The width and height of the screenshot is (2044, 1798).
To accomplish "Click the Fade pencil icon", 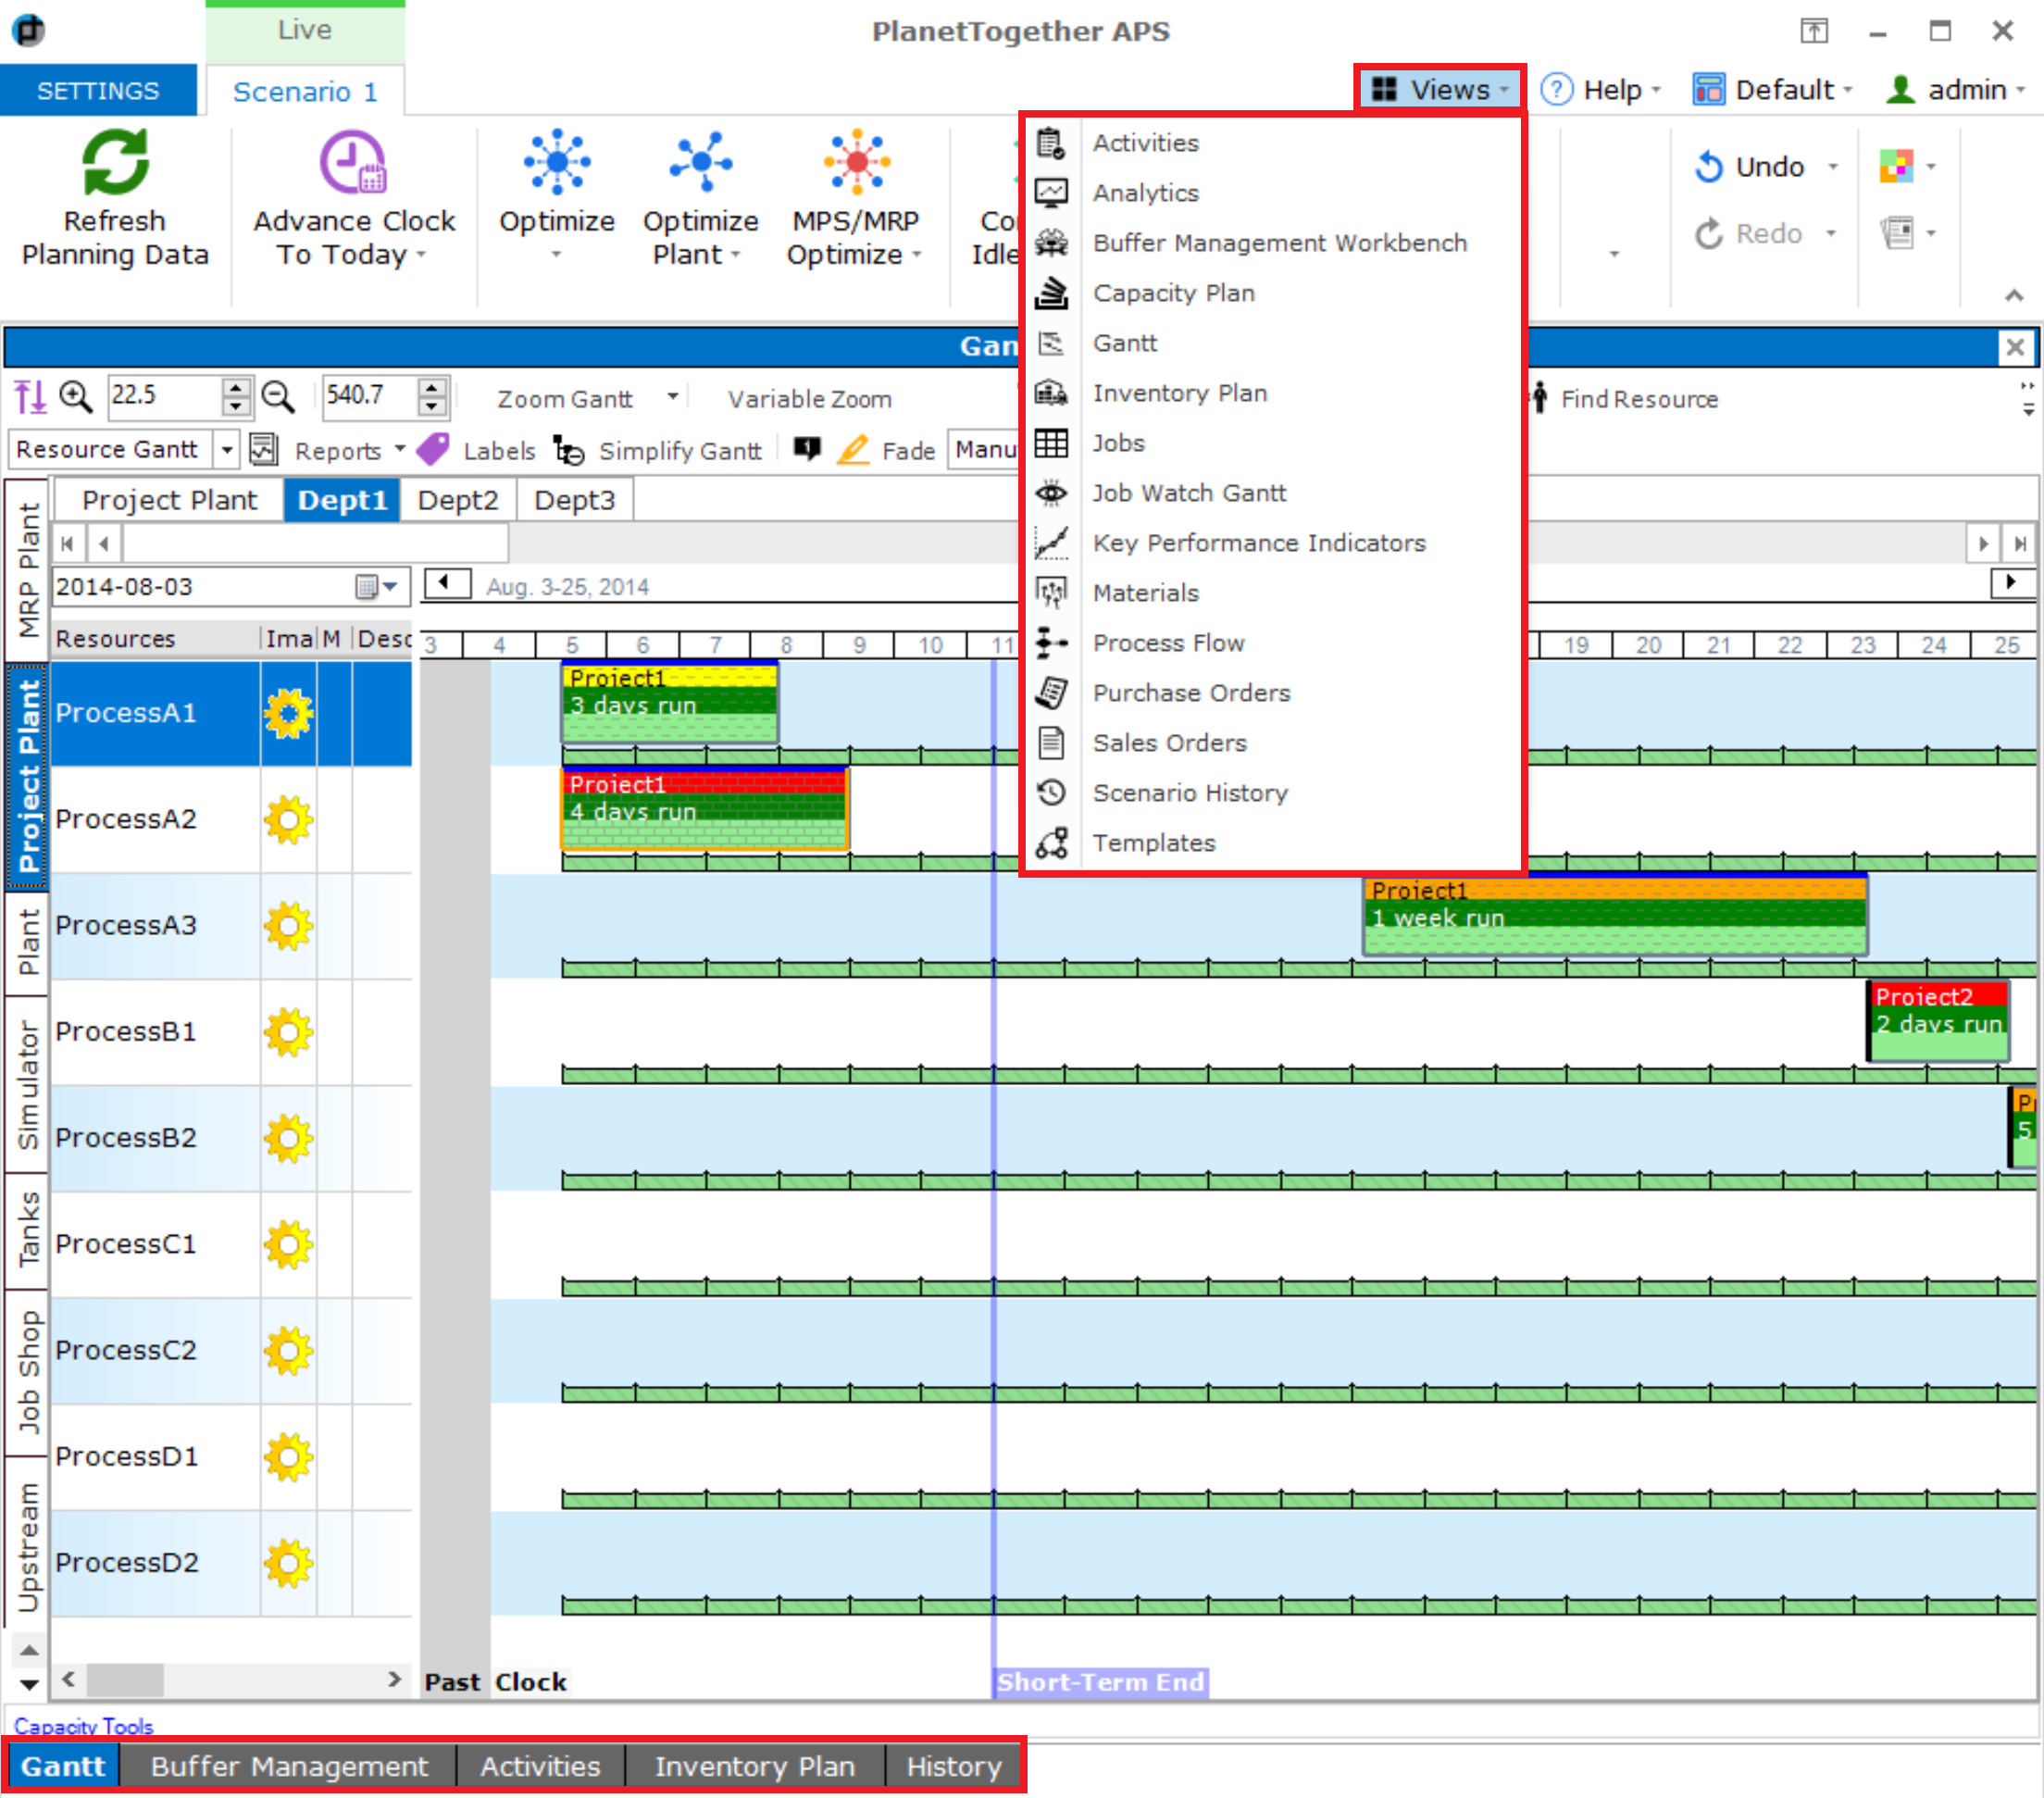I will (853, 450).
